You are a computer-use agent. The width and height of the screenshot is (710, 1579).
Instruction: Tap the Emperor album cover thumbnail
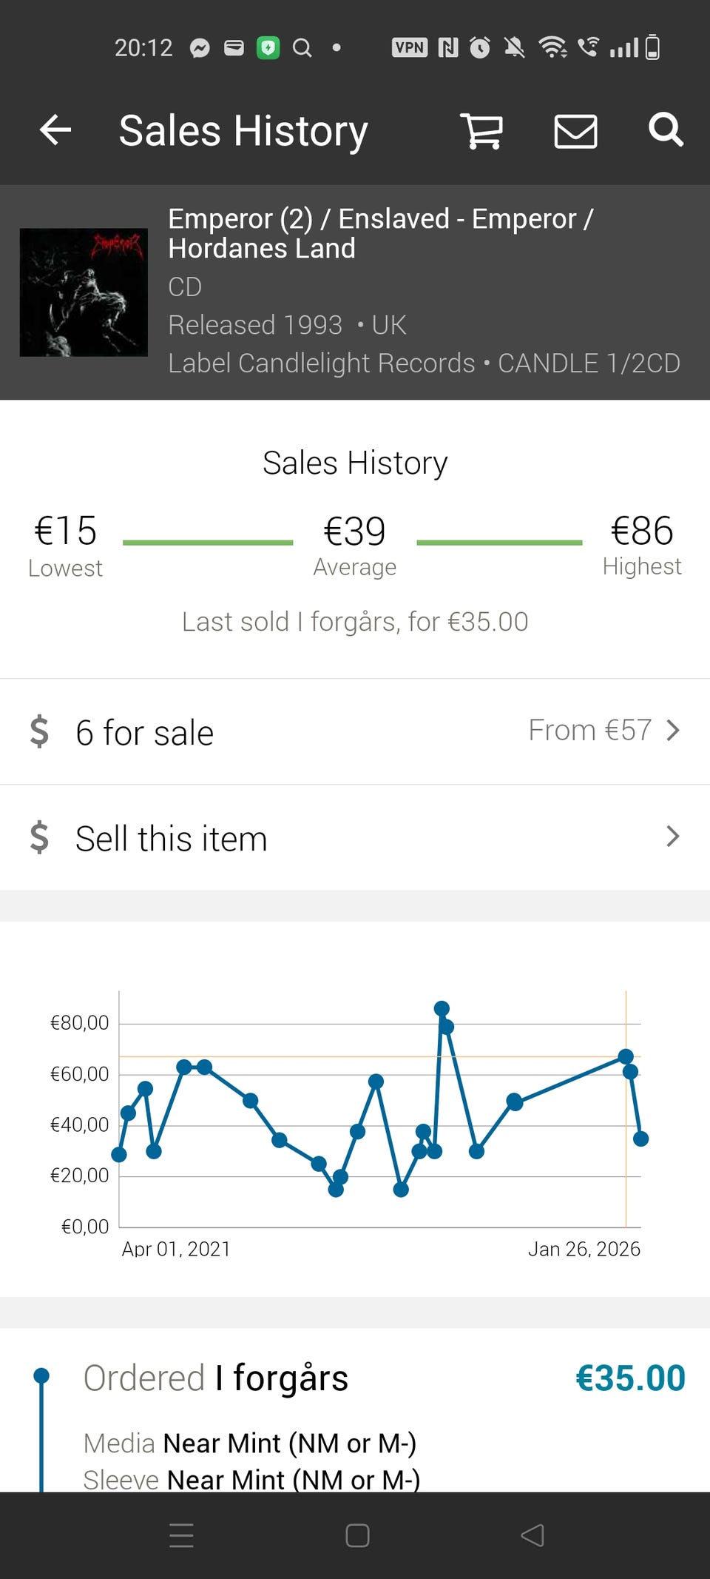point(84,292)
